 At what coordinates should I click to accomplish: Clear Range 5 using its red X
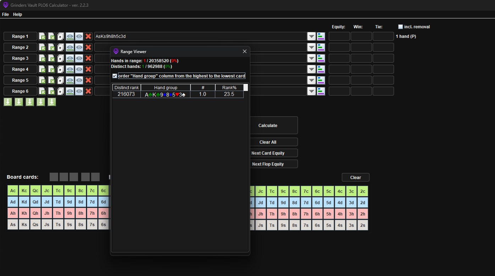88,80
